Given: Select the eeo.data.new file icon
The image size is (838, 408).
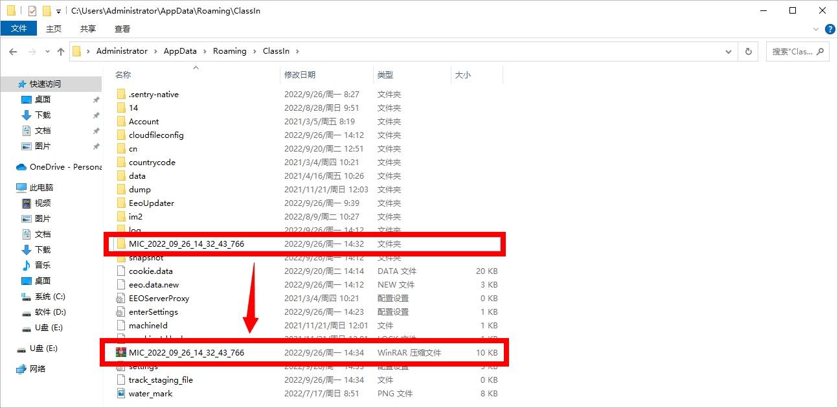Looking at the screenshot, I should point(120,284).
